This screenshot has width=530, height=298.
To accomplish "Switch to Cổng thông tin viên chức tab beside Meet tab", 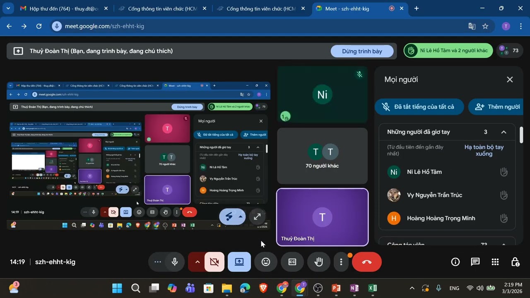I will tap(261, 8).
